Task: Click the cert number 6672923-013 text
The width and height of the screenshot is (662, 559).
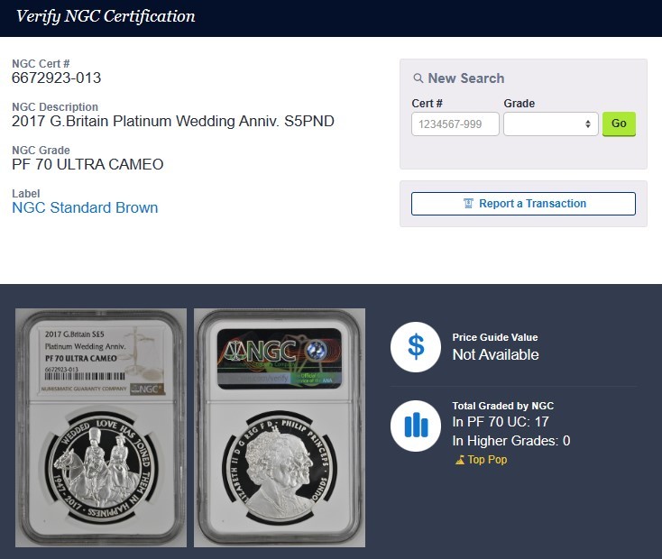Action: tap(57, 78)
